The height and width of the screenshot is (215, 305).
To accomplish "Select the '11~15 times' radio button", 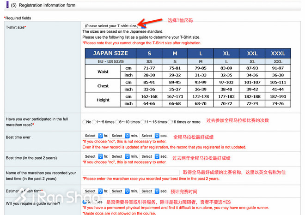I will tap(144, 122).
